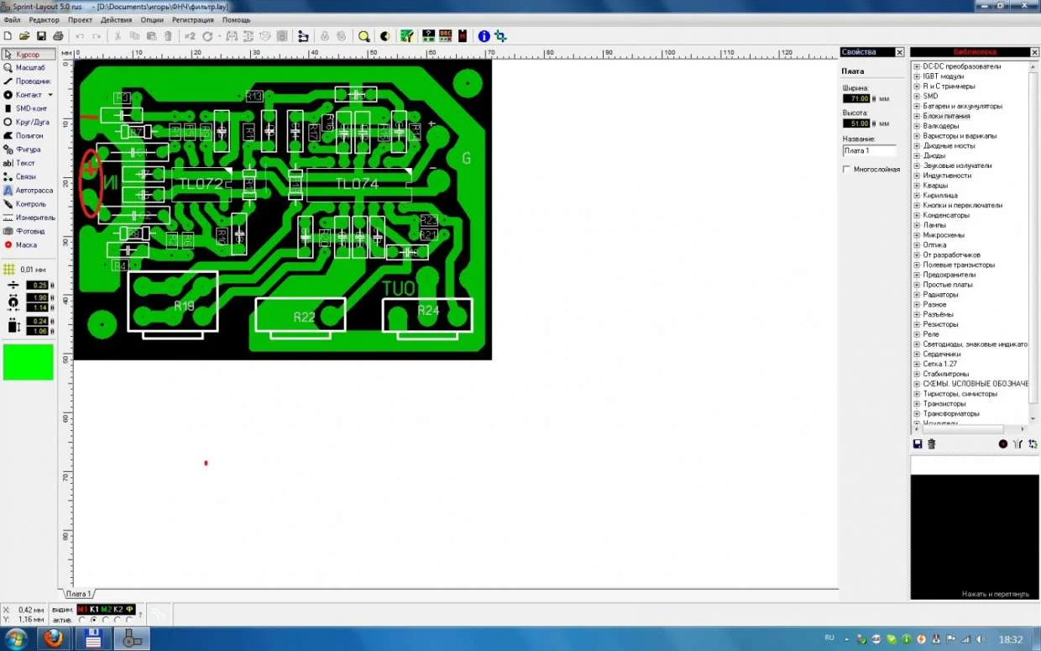Toggle visibility of the K2 layer label
1041x651 pixels.
(118, 609)
